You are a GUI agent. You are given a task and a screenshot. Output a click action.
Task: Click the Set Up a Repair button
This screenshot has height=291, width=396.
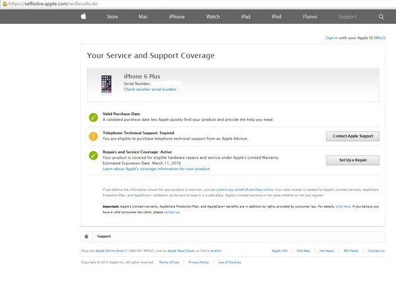pyautogui.click(x=353, y=160)
